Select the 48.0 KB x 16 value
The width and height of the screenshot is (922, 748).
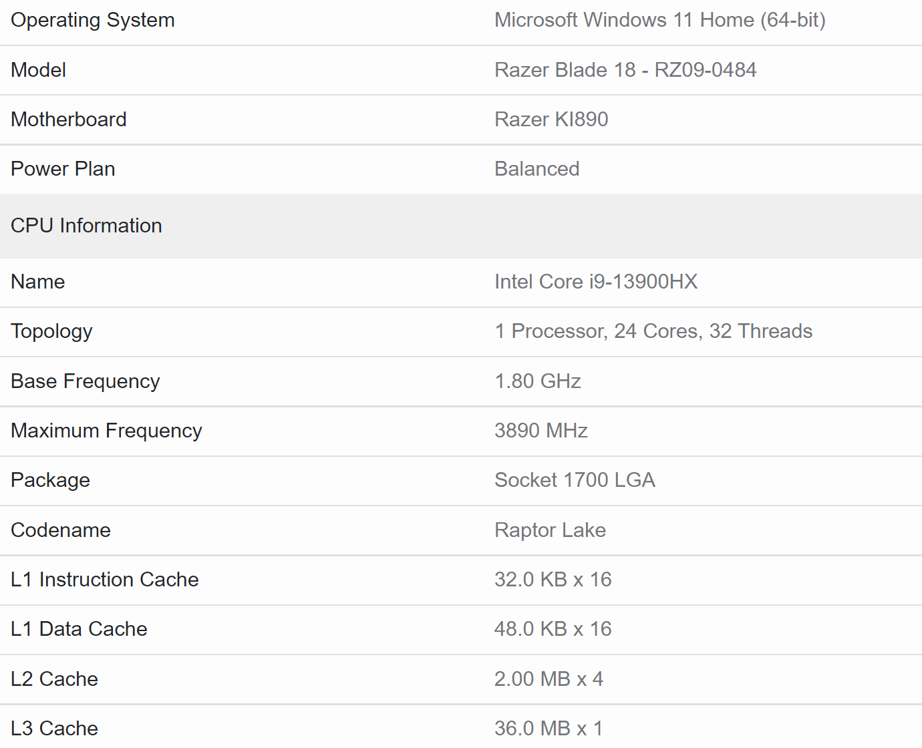[x=553, y=629]
